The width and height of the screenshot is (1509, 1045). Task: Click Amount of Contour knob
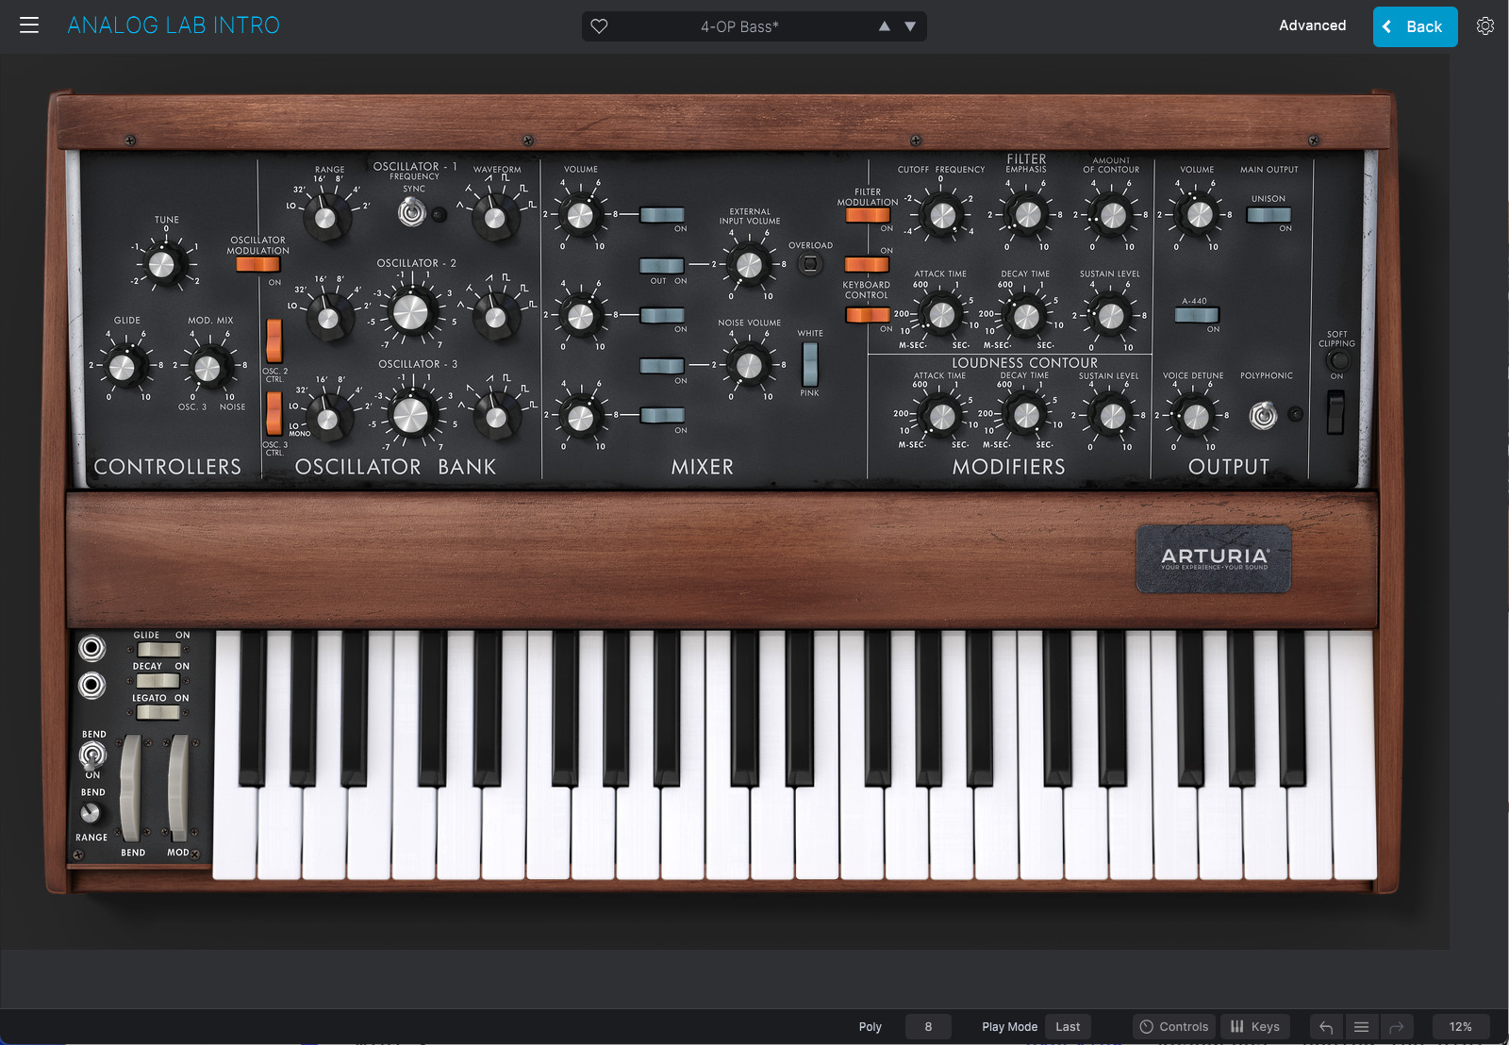[1113, 215]
